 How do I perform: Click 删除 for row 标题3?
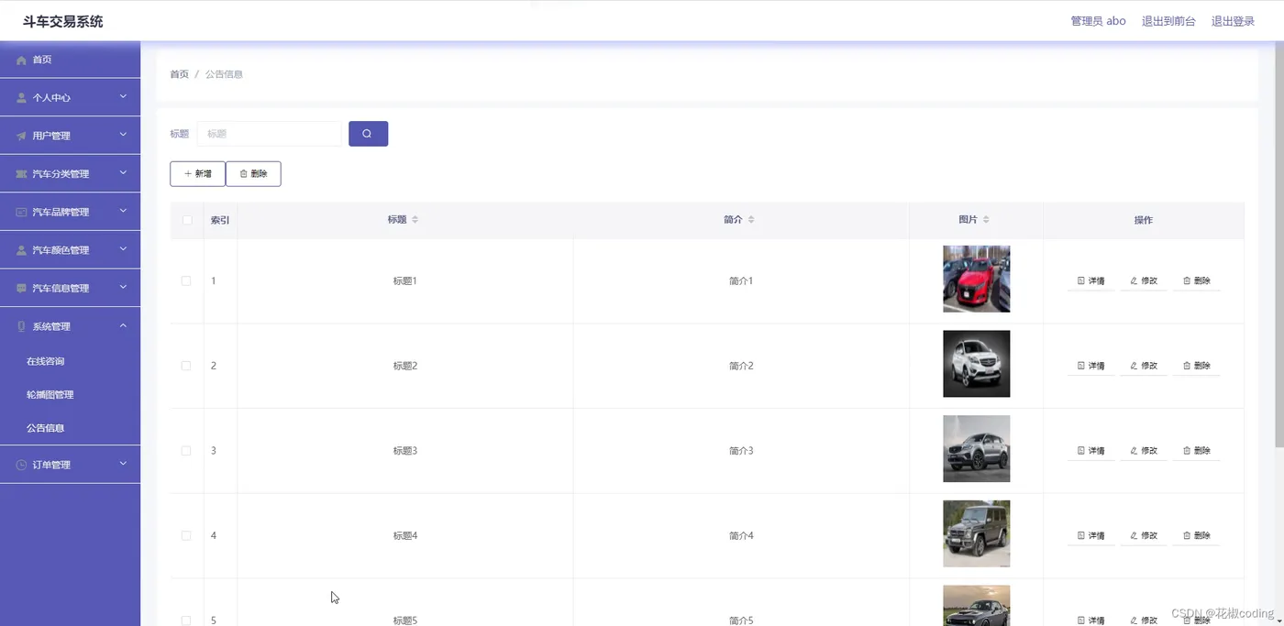tap(1197, 451)
